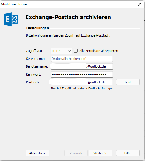Click the 'Alle Zertifikate akzeptieren' label text
The width and height of the screenshot is (145, 161).
tap(99, 51)
